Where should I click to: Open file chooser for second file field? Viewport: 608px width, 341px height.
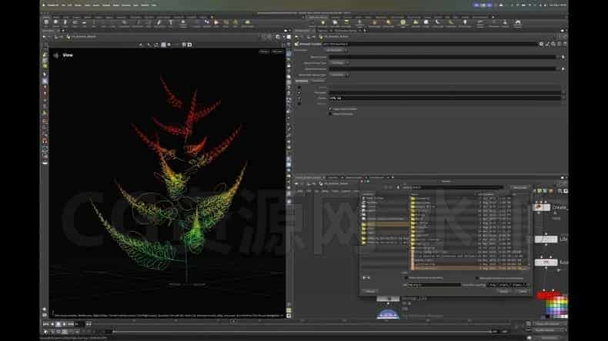[x=563, y=69]
